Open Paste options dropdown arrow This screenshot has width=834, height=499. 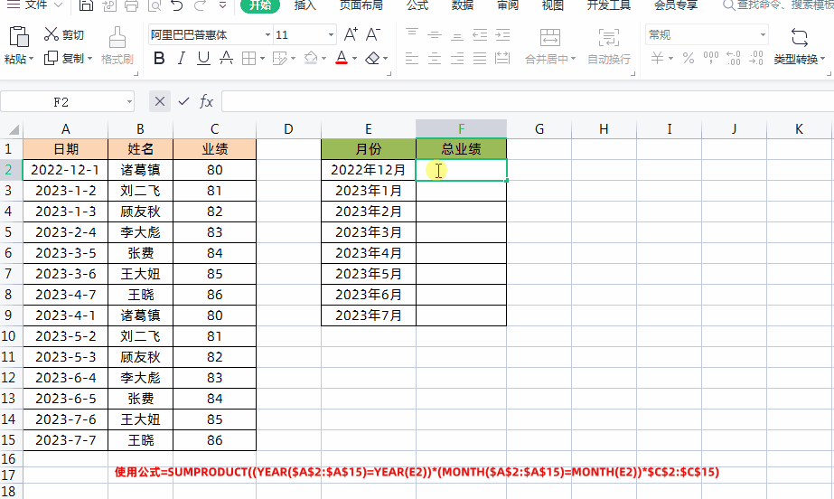(x=32, y=59)
